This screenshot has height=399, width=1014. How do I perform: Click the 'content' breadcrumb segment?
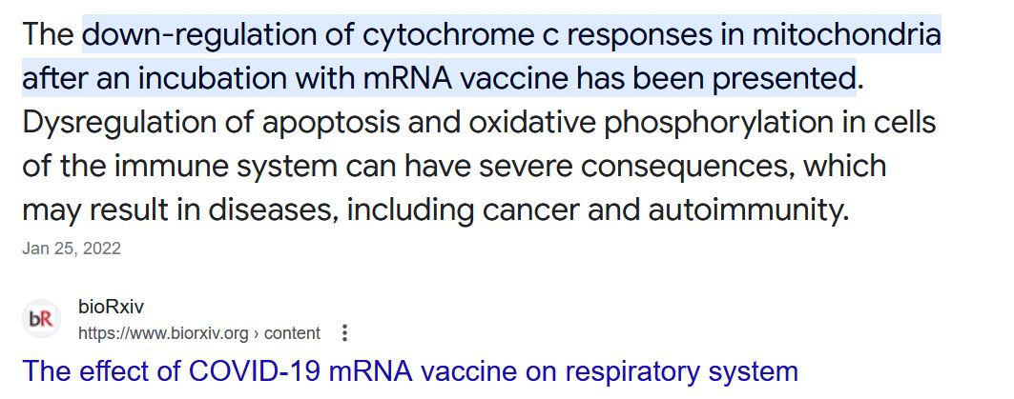coord(292,333)
